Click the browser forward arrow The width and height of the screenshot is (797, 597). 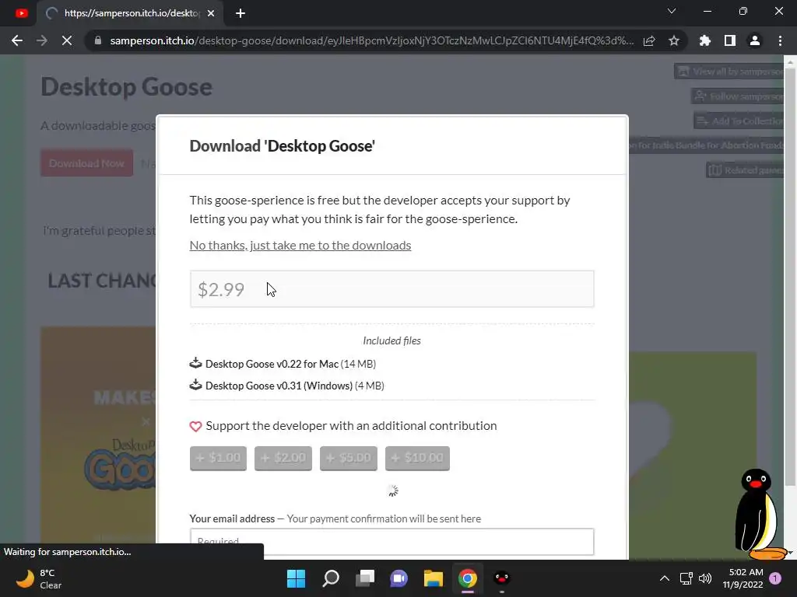42,40
